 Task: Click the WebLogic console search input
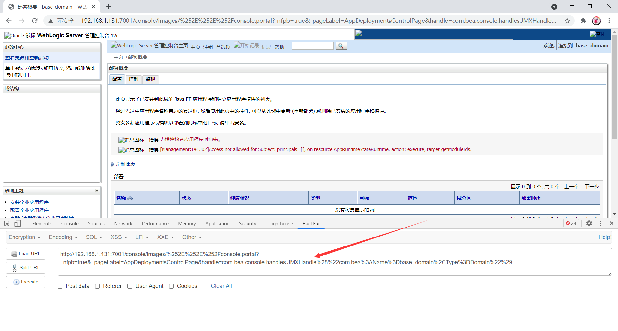click(313, 46)
